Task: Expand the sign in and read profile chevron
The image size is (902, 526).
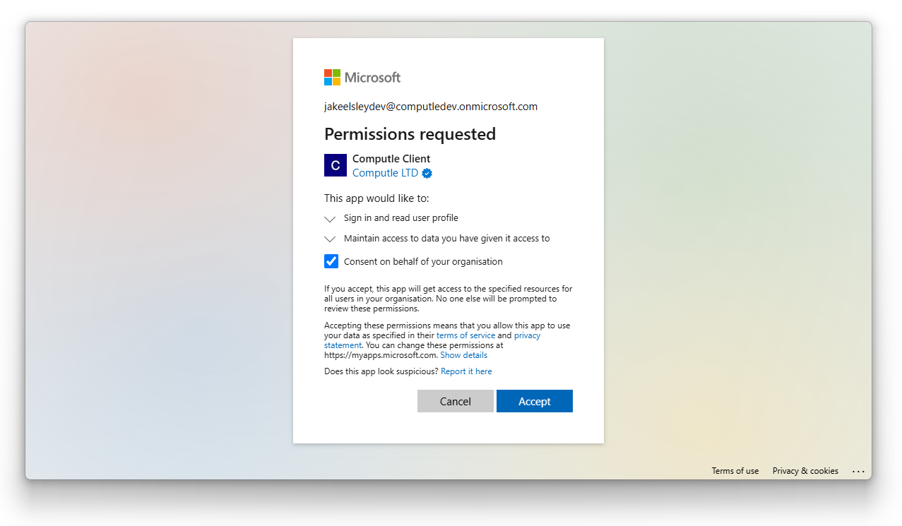Action: (330, 219)
